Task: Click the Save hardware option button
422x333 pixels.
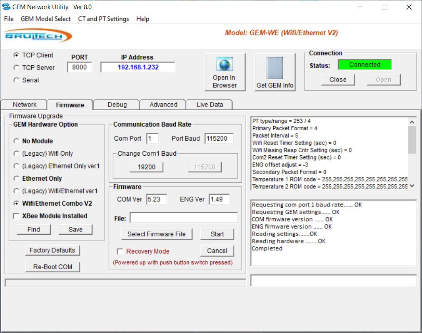Action: coord(75,229)
